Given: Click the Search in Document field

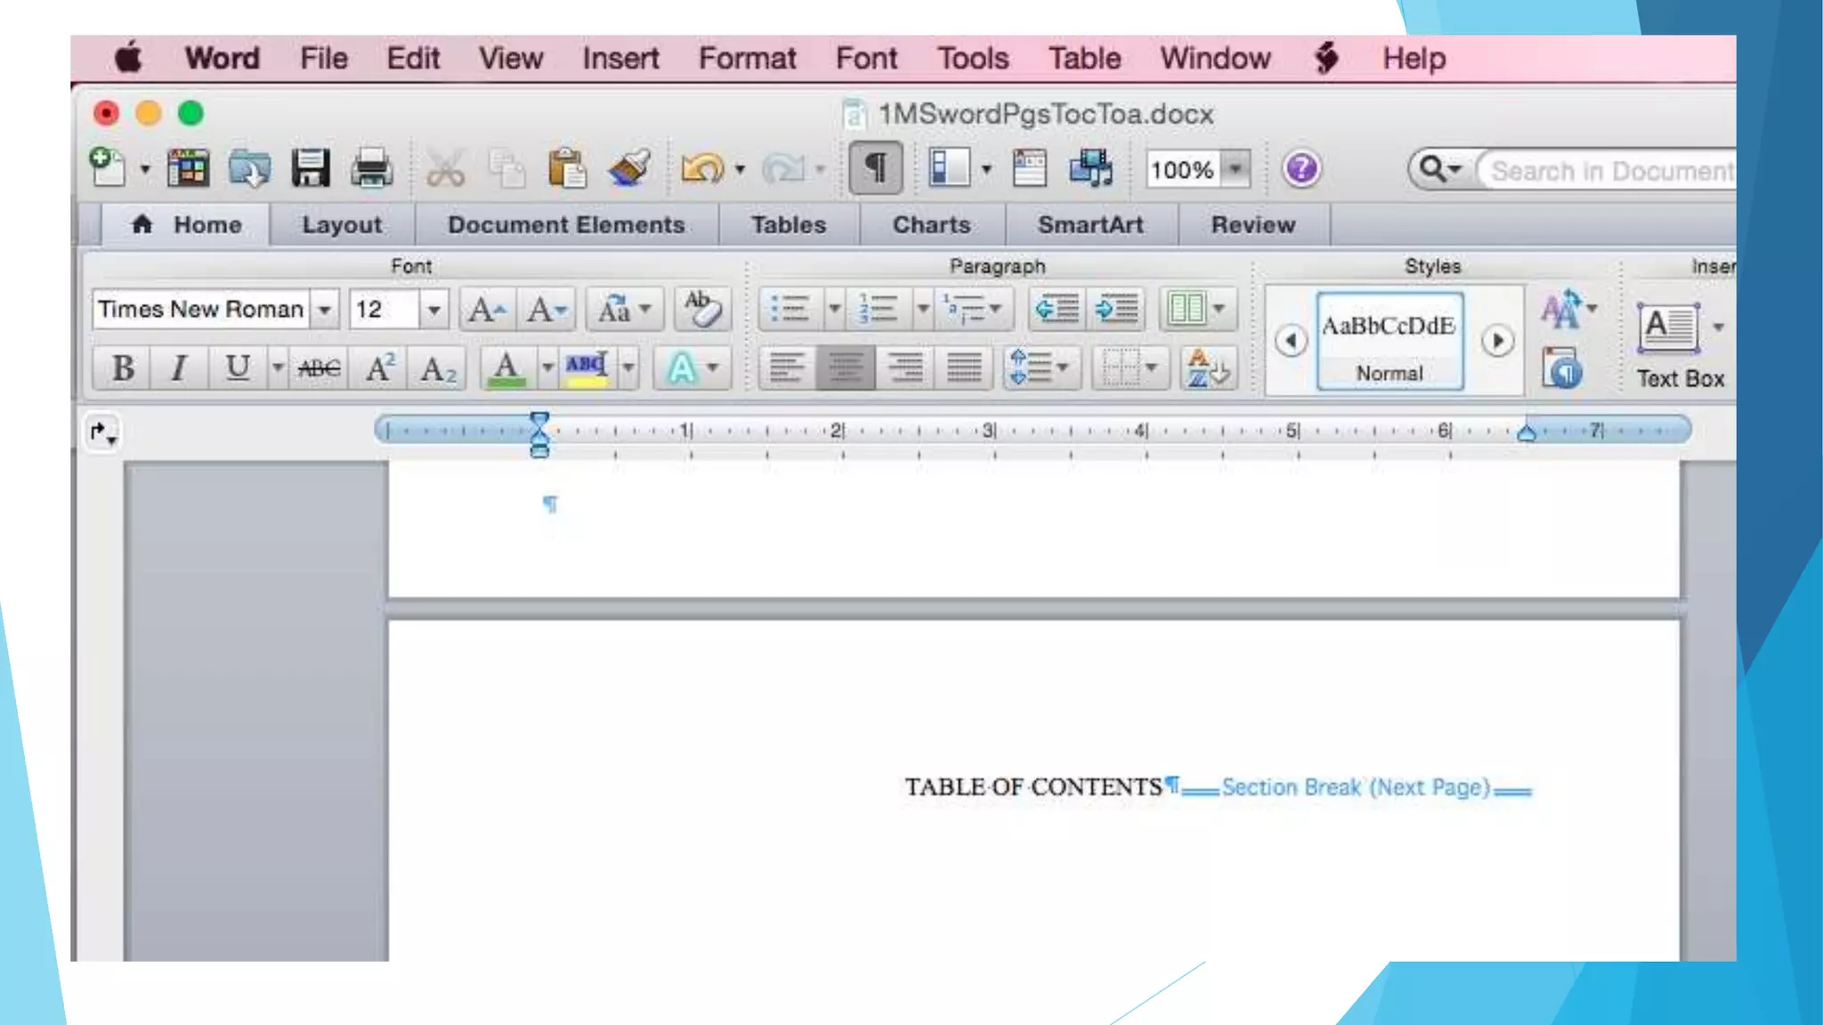Looking at the screenshot, I should [x=1611, y=170].
